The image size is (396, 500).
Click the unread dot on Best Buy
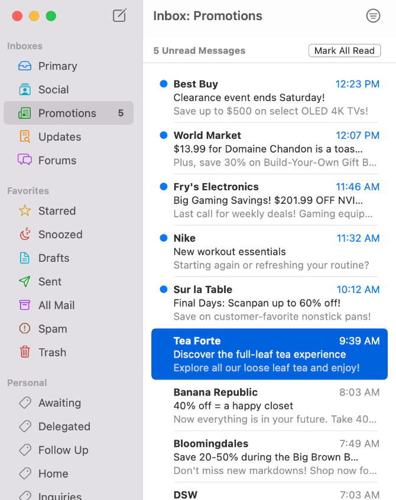[x=164, y=84]
